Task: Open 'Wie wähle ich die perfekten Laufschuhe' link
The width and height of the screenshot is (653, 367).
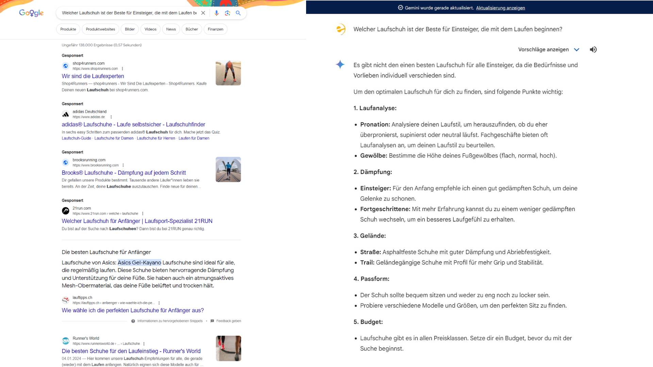Action: [x=133, y=310]
